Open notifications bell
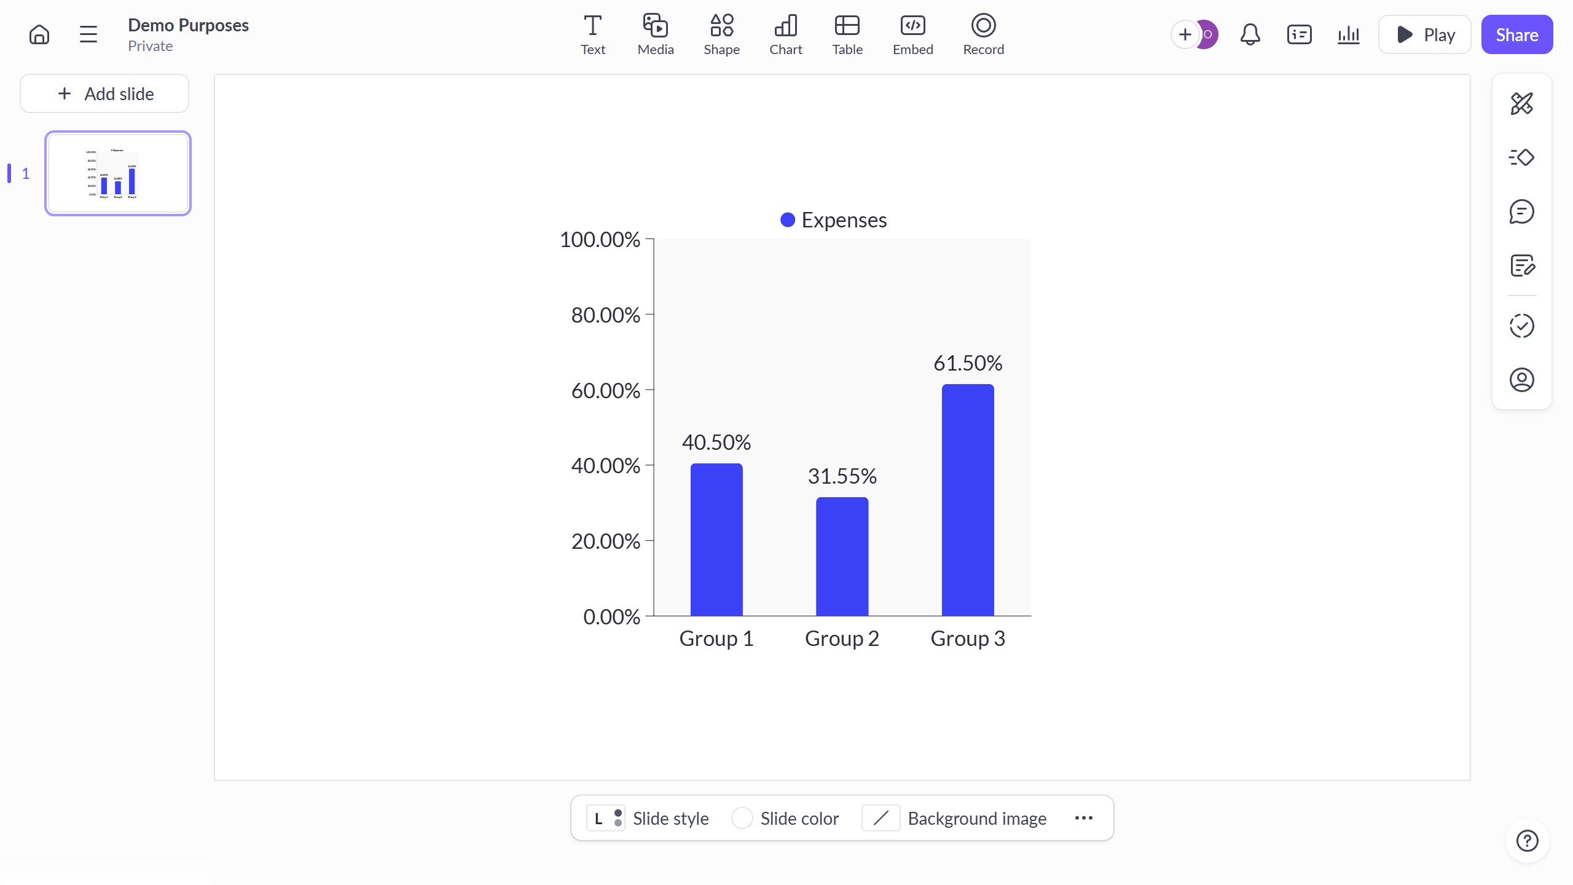The width and height of the screenshot is (1573, 885). 1250,34
